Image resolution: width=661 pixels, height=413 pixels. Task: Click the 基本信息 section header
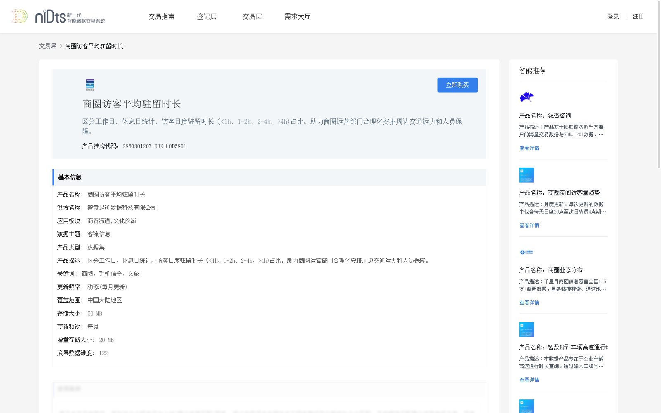(x=269, y=177)
